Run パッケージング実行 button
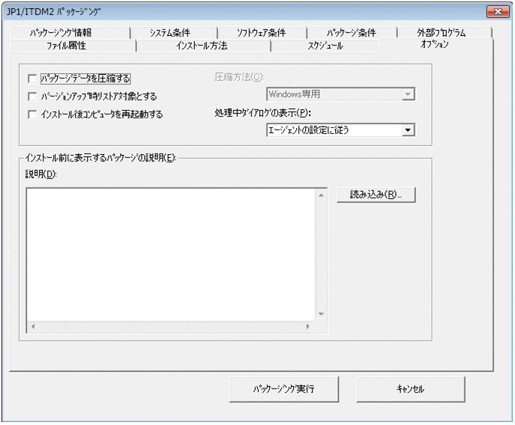This screenshot has height=425, width=515. (x=284, y=389)
